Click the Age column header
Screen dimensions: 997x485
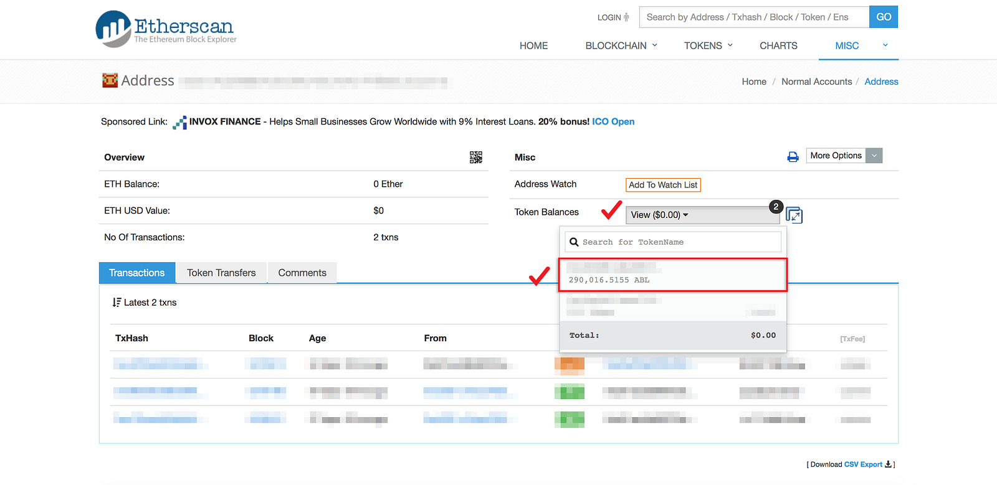click(317, 338)
